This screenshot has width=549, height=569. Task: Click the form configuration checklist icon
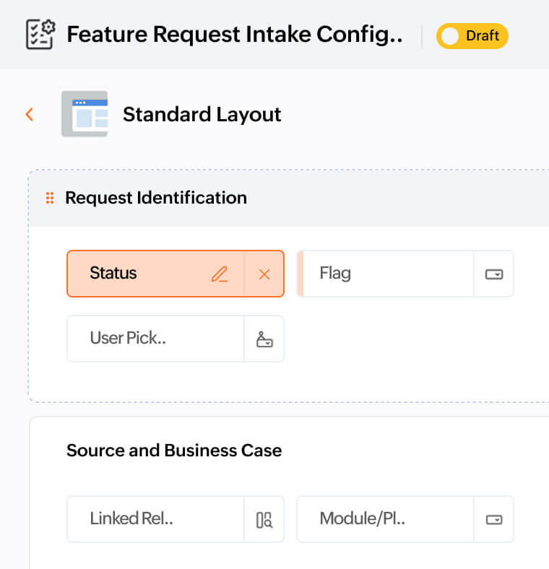pos(40,35)
